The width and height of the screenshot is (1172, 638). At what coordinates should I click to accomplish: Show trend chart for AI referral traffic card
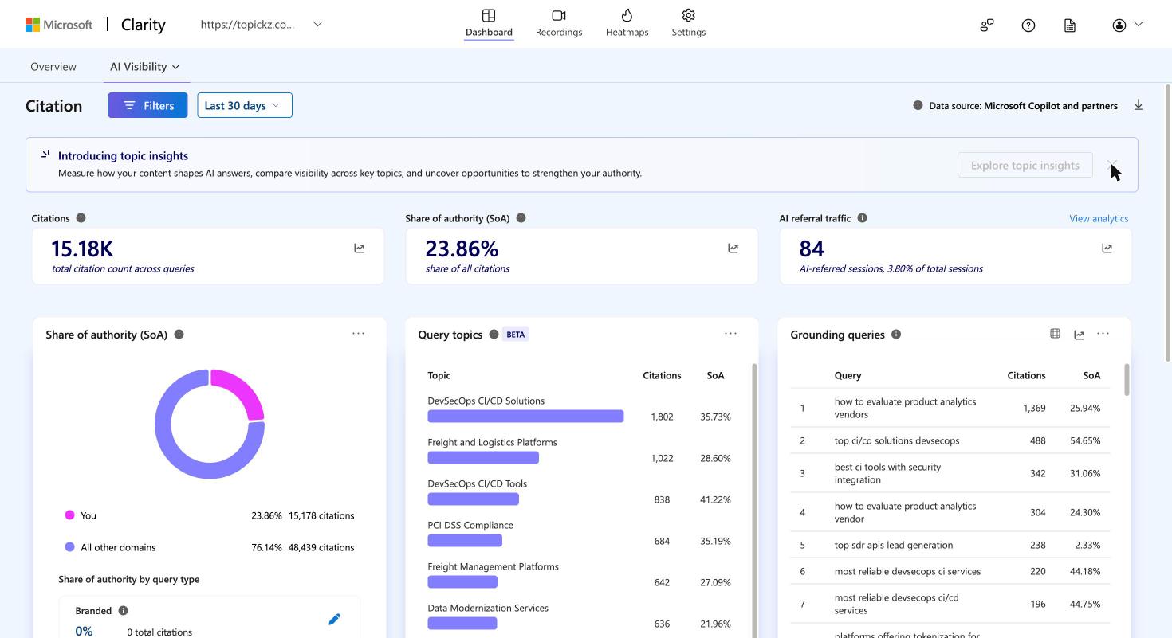point(1107,249)
